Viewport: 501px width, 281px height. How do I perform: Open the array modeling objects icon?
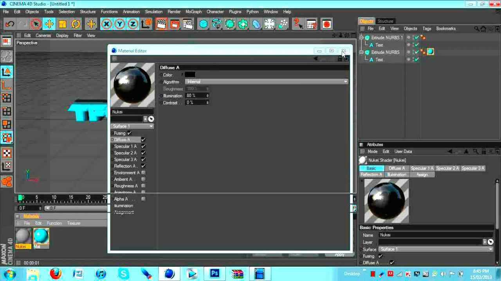click(x=243, y=24)
